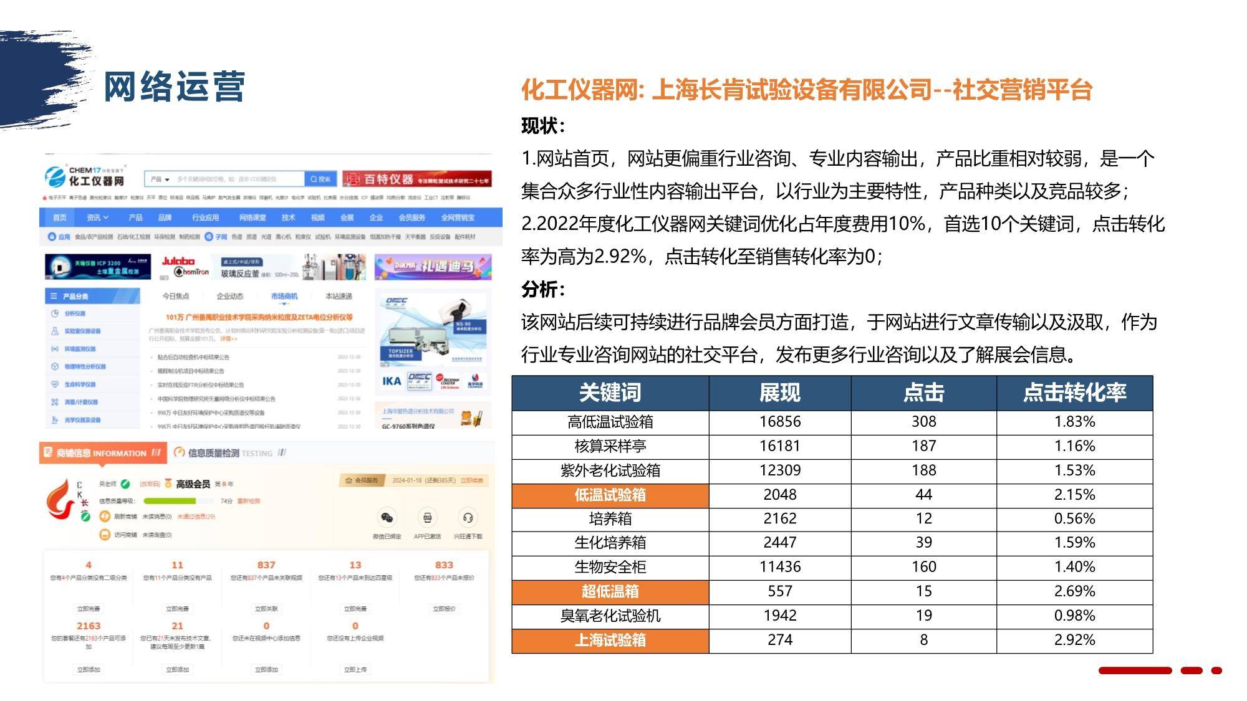The width and height of the screenshot is (1247, 701).
Task: Open 品牌 in the navigation bar
Action: [165, 217]
